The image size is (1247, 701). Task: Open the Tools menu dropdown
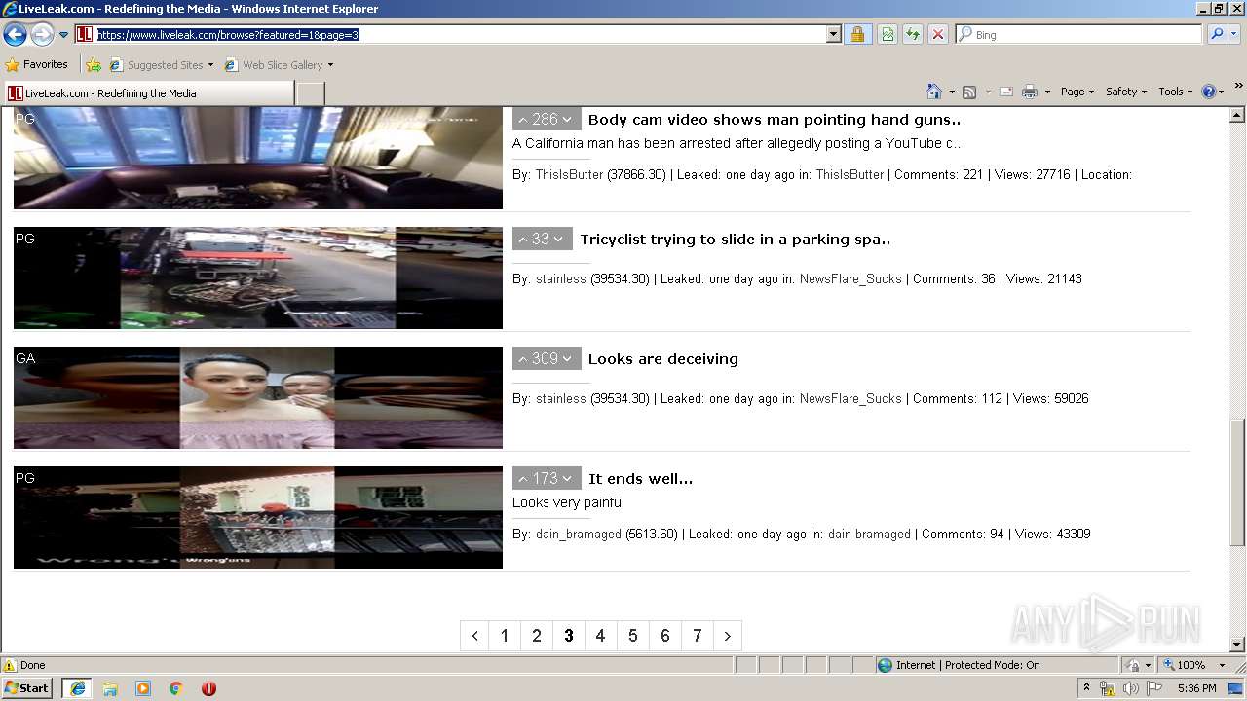[1175, 92]
